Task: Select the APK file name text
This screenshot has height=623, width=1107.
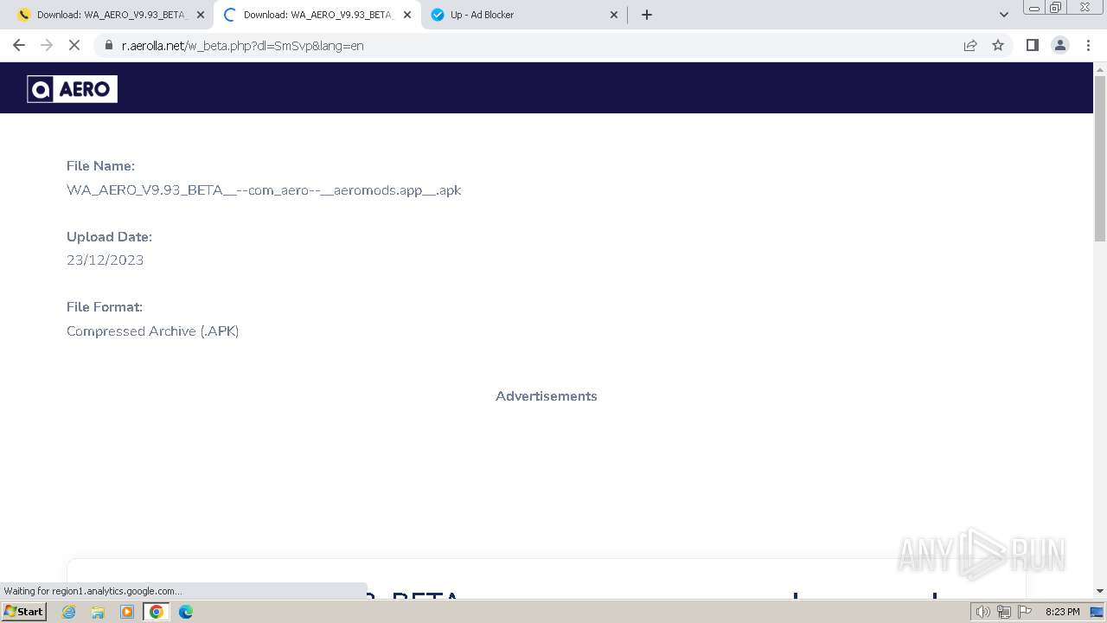Action: [264, 190]
